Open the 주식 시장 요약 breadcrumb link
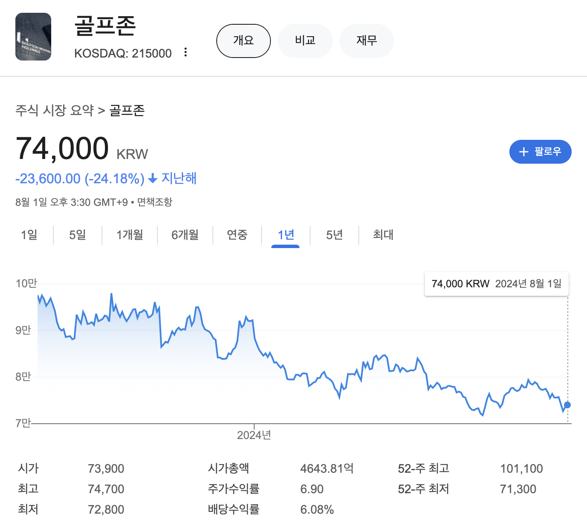Image resolution: width=587 pixels, height=526 pixels. pyautogui.click(x=55, y=110)
